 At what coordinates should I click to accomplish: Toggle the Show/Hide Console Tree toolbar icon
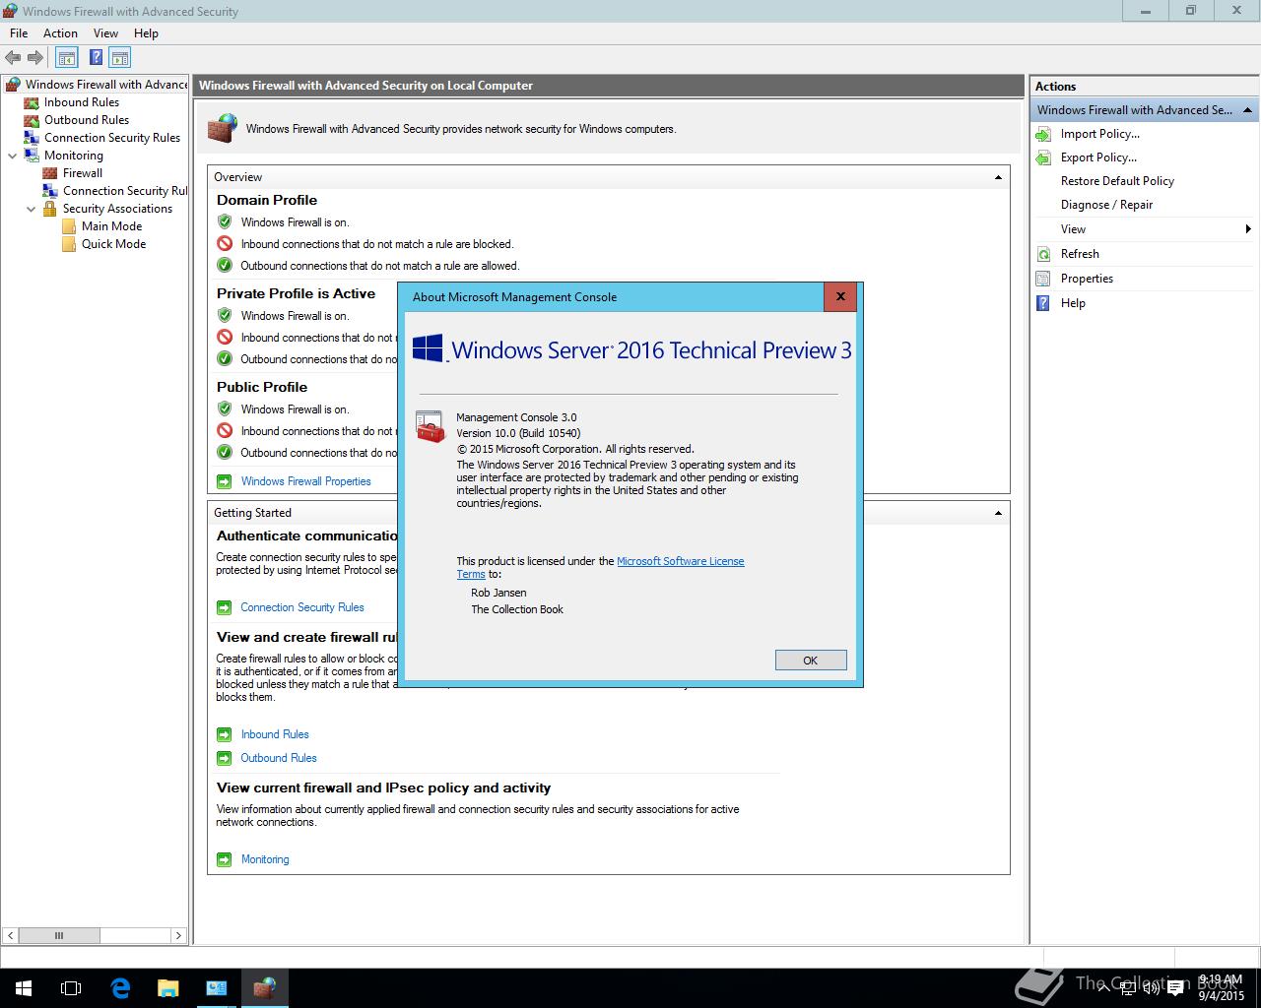point(66,58)
